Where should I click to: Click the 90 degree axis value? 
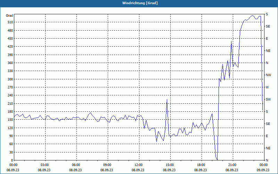11,136
